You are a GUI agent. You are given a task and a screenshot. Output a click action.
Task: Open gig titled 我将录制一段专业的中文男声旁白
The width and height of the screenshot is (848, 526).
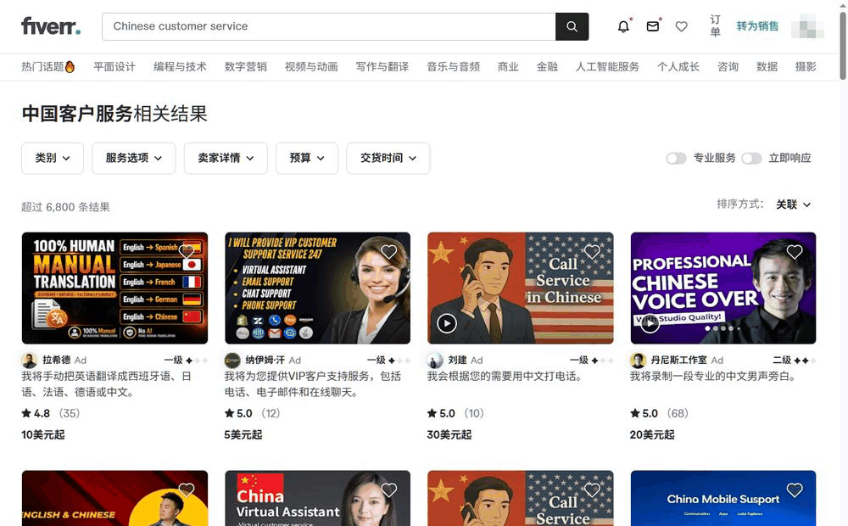click(x=713, y=376)
